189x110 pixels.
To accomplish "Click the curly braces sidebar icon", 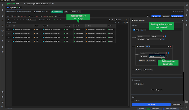I will (3, 36).
